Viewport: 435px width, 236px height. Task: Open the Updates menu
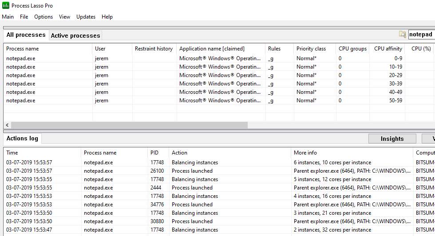pos(86,17)
